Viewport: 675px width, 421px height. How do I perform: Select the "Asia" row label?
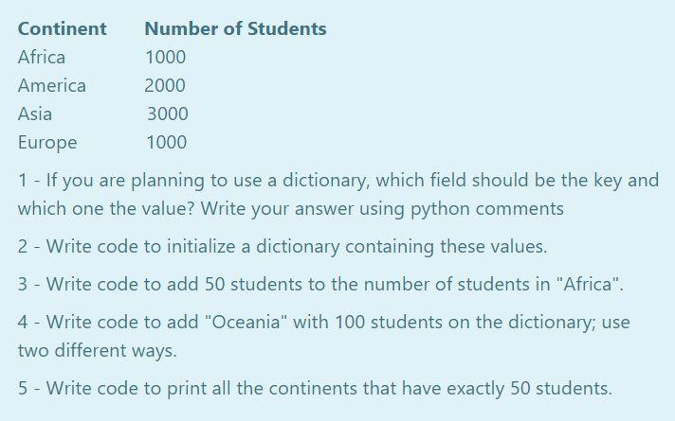[x=35, y=114]
